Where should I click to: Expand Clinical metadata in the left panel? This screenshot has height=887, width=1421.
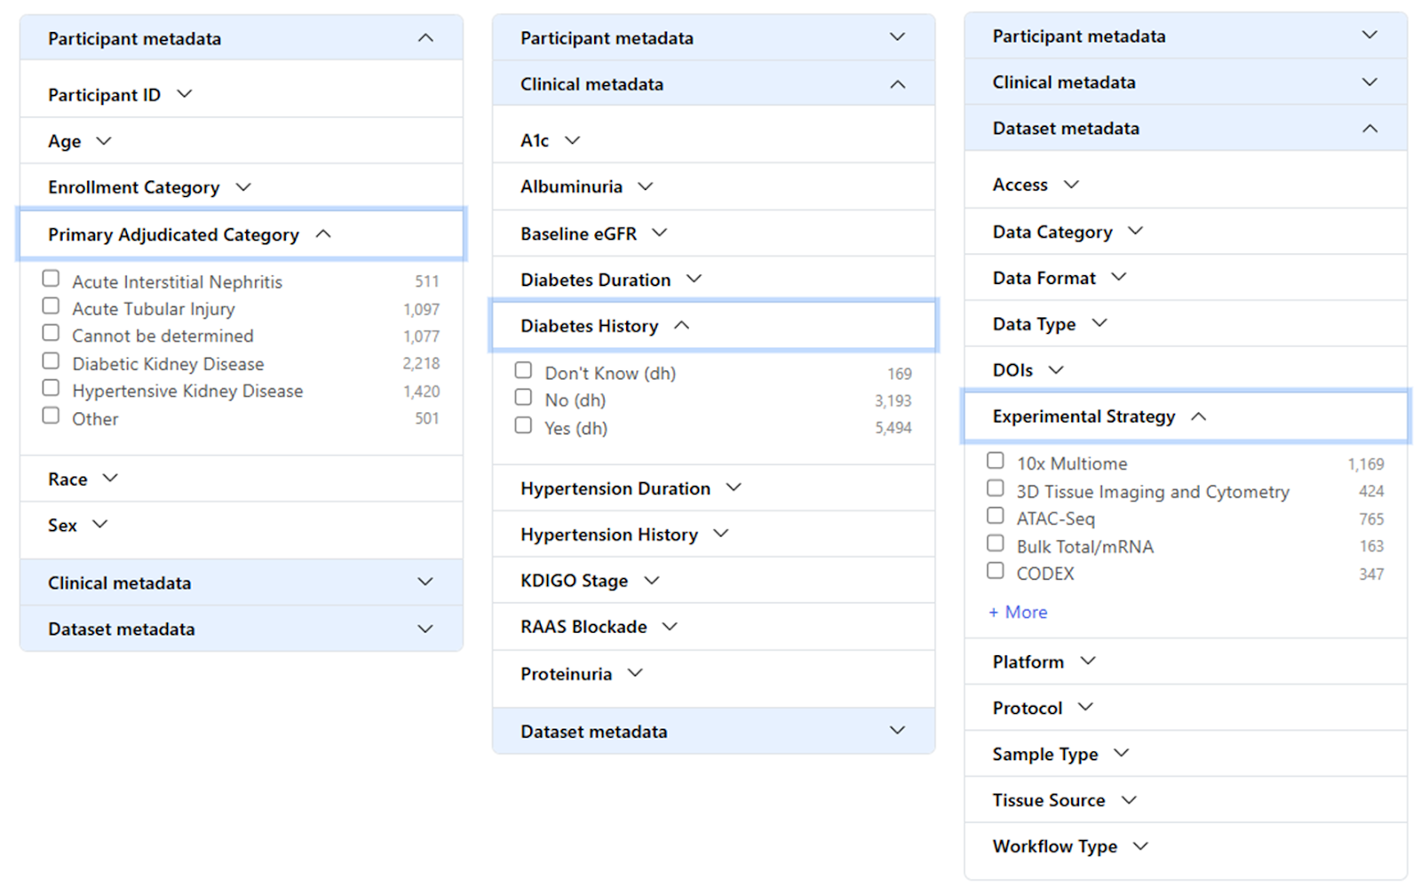(242, 582)
